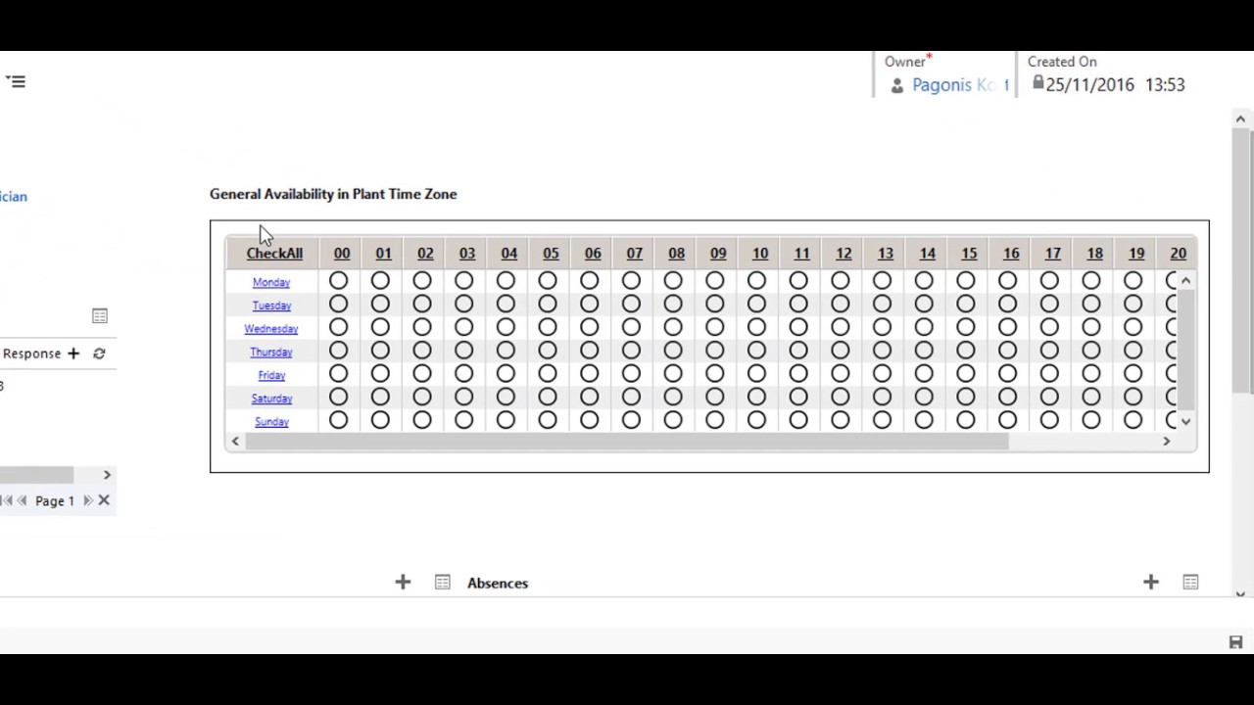Go to previous page in pager
Viewport: 1254px width, 705px height.
[22, 500]
